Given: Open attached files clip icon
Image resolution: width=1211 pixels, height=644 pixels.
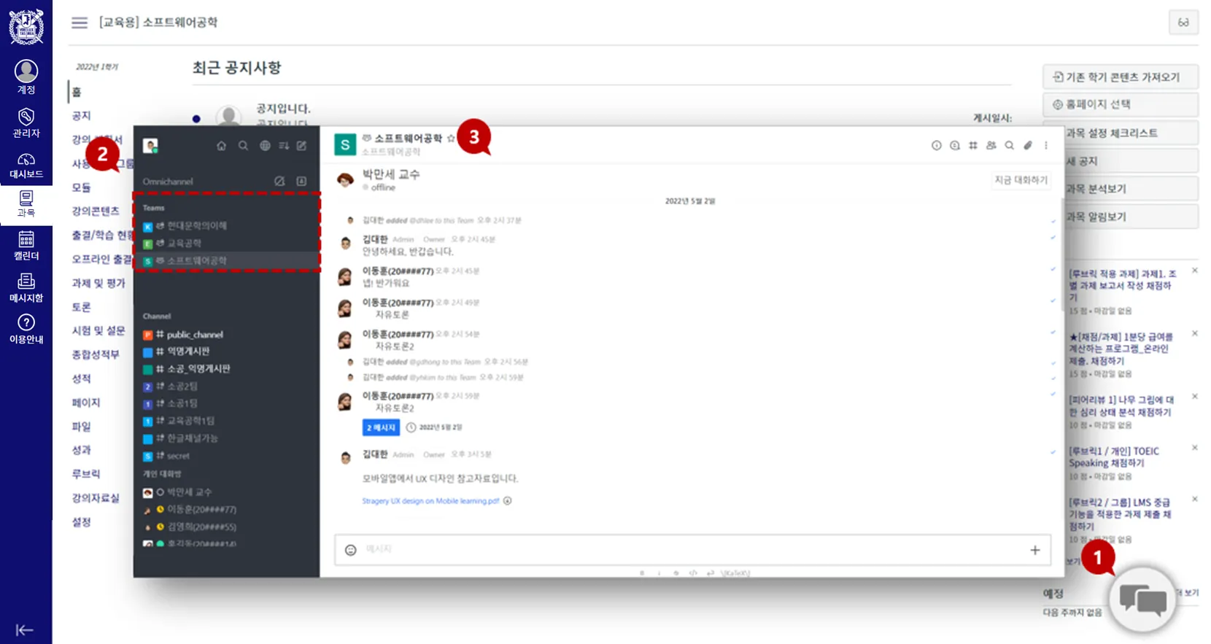Looking at the screenshot, I should [1027, 145].
